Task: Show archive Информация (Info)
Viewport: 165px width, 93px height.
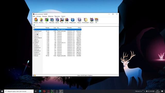Action: click(72, 20)
